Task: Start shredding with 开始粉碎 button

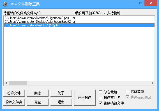Action: point(85,98)
